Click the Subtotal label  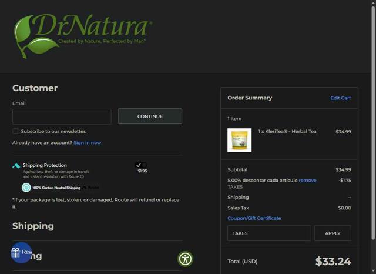point(237,169)
